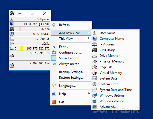Click the Always on top pin icon
Viewport: 153px width, 119px height.
[x=54, y=64]
